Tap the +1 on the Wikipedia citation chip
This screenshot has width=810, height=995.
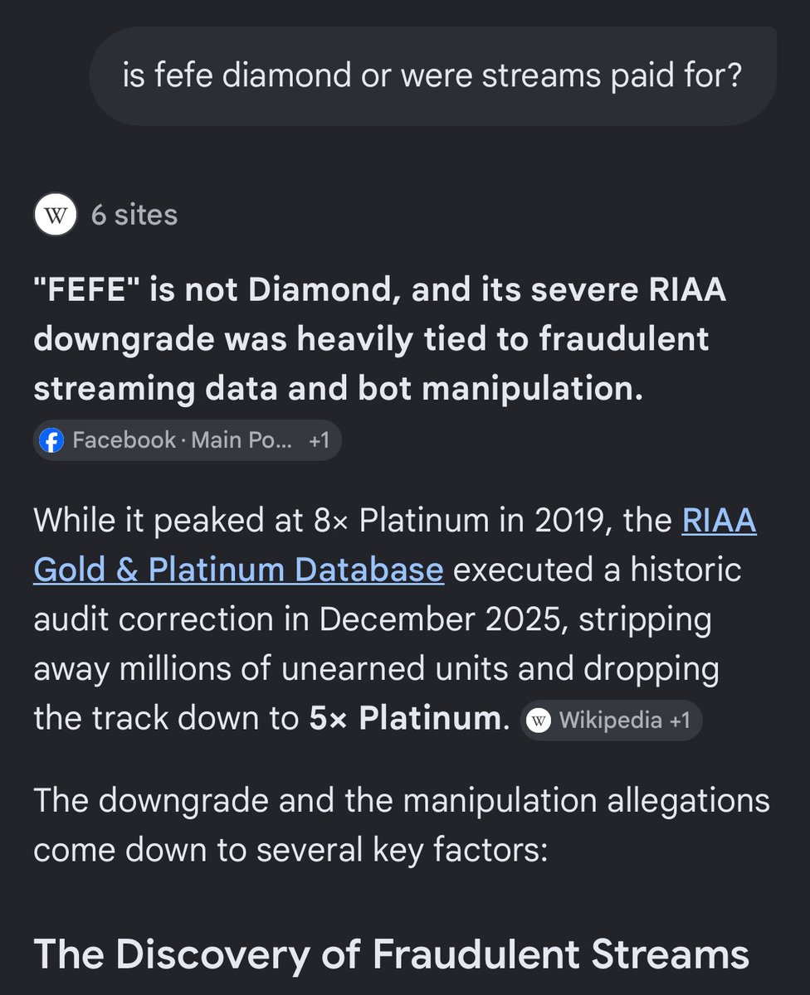tap(681, 721)
